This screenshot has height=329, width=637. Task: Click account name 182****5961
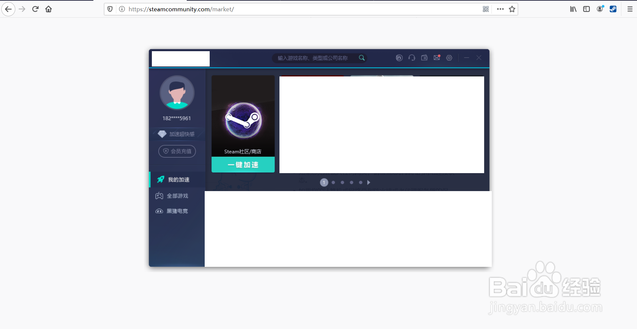point(176,118)
